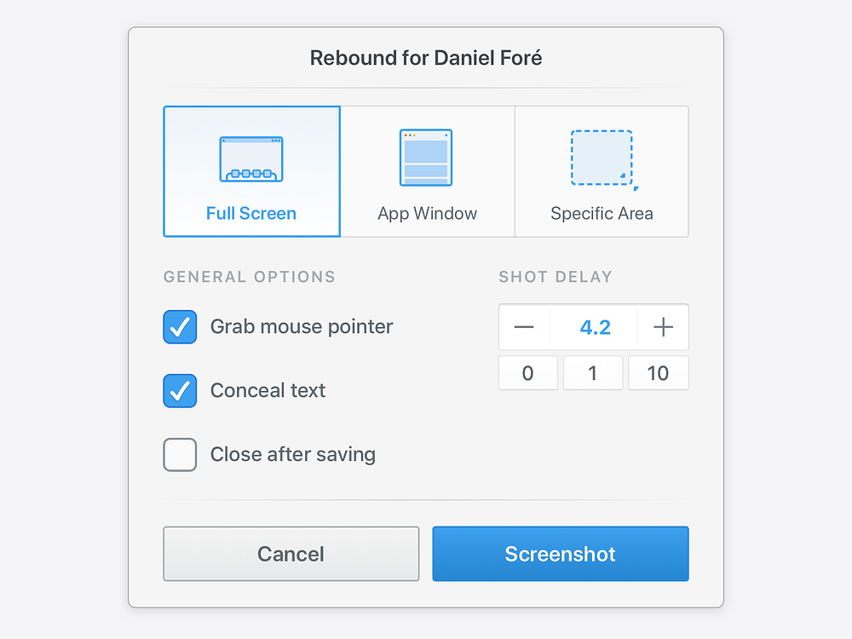Set shot delay preset to 0

(x=527, y=372)
